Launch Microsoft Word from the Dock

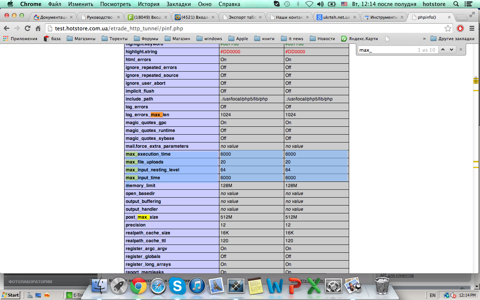tap(275, 286)
